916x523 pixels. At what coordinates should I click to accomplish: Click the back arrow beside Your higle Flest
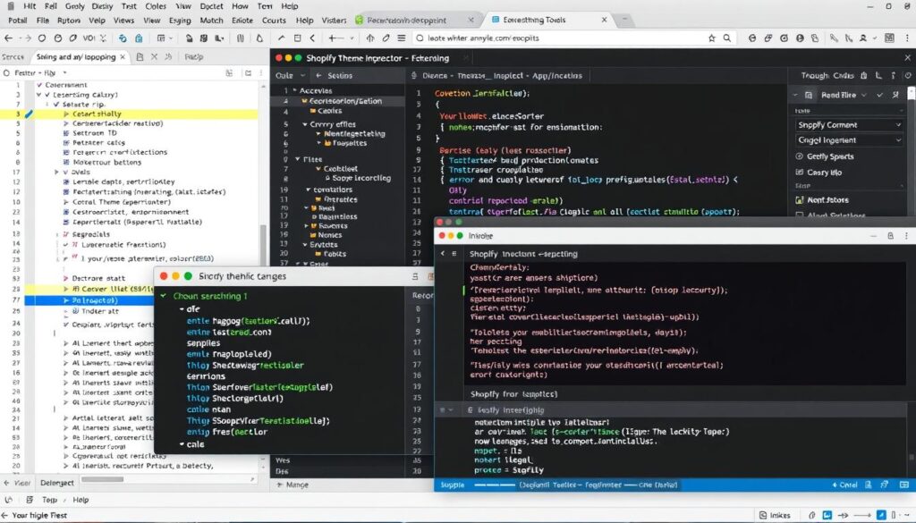tap(6, 516)
